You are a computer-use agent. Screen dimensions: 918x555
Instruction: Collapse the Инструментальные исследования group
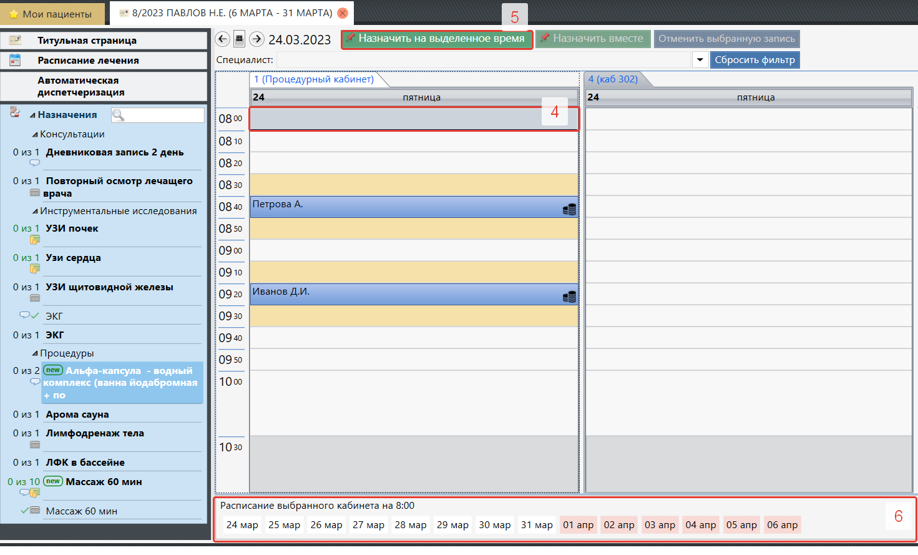coord(35,211)
